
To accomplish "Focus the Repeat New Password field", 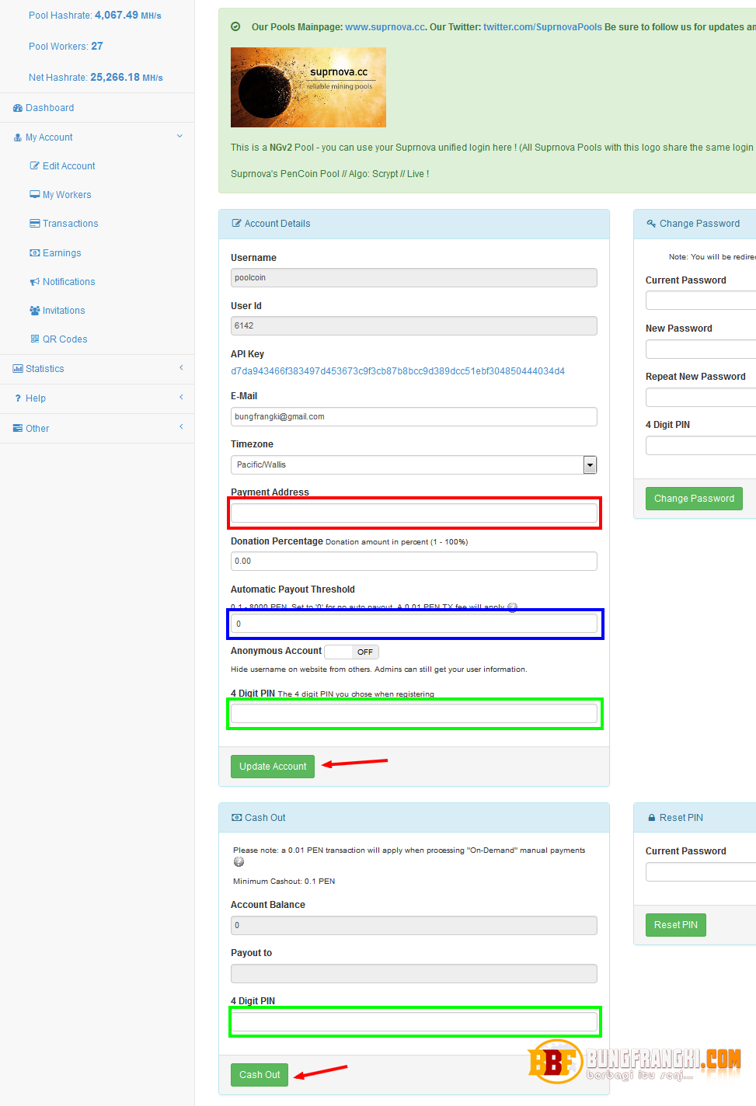I will 701,397.
